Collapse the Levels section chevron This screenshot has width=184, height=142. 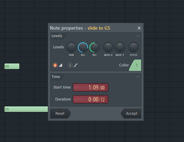coord(138,36)
